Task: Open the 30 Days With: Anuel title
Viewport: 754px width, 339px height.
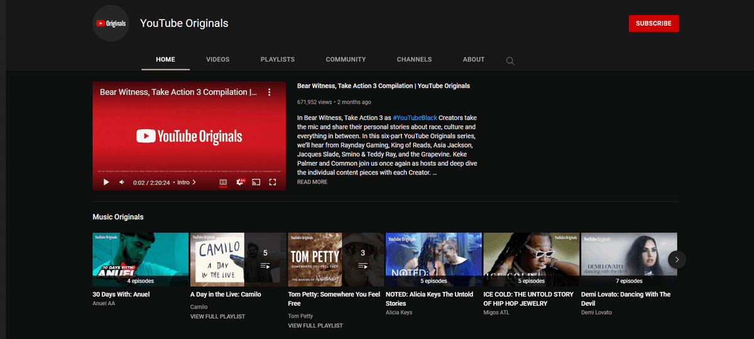Action: [x=121, y=294]
